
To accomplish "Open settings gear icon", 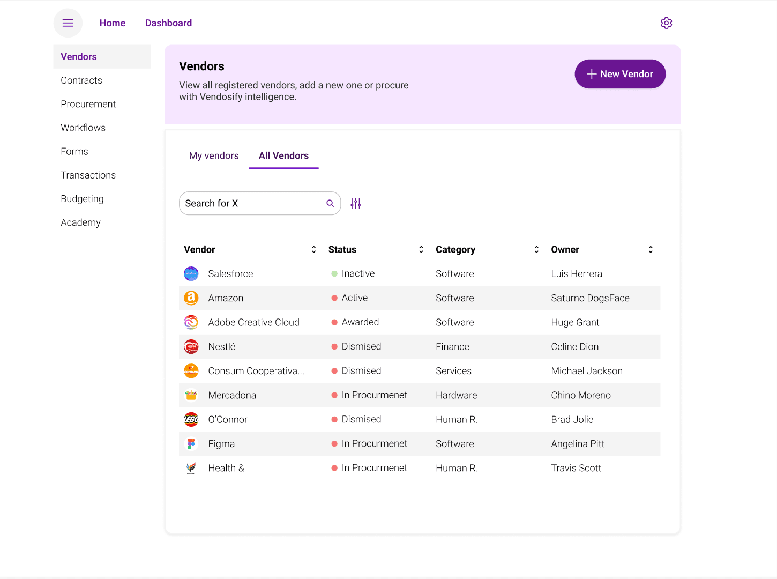I will [x=666, y=23].
